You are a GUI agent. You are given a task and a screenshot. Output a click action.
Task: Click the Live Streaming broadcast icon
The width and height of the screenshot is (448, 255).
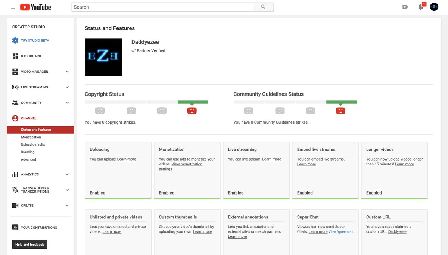(x=15, y=87)
